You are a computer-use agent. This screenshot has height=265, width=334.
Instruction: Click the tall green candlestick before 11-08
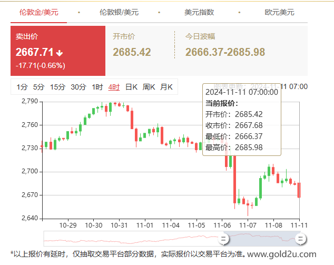[261, 188]
